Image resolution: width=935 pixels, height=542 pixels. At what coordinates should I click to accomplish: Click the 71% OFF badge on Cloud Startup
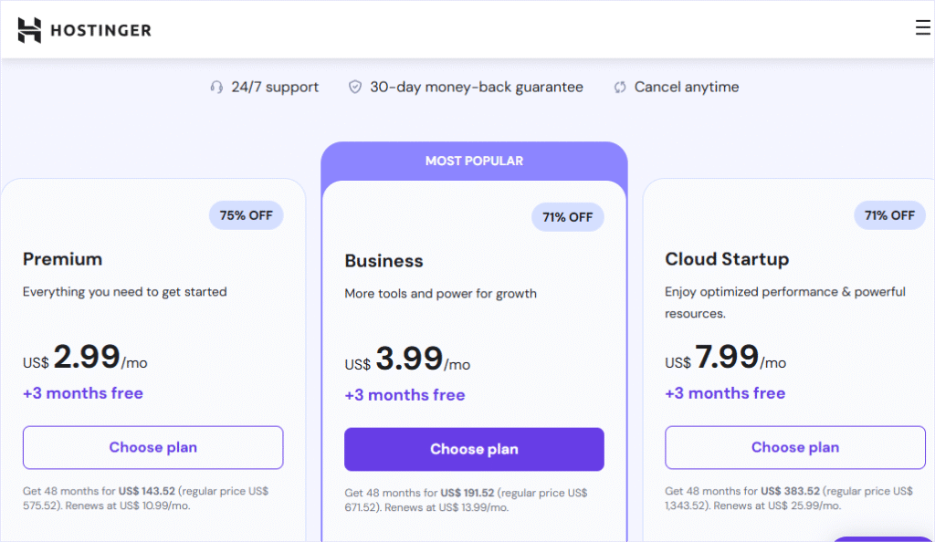click(x=888, y=215)
